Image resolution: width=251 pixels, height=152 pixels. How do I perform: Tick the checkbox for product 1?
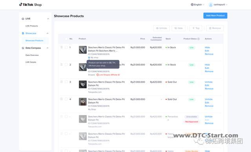[x=66, y=47]
